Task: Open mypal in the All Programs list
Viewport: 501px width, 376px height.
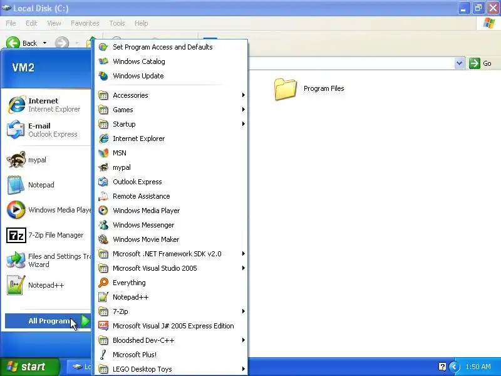Action: pyautogui.click(x=170, y=167)
